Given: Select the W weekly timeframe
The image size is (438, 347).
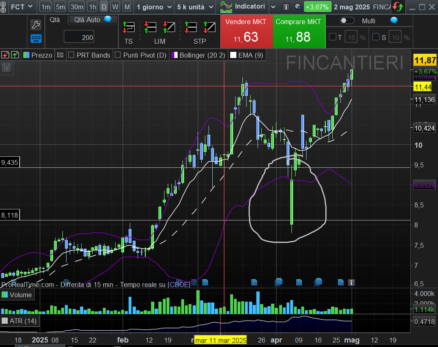Looking at the screenshot, I should [115, 7].
